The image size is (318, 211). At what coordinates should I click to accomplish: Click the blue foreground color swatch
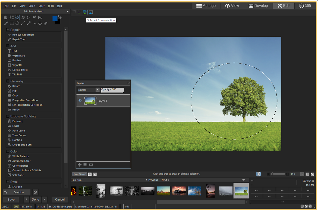(x=55, y=19)
